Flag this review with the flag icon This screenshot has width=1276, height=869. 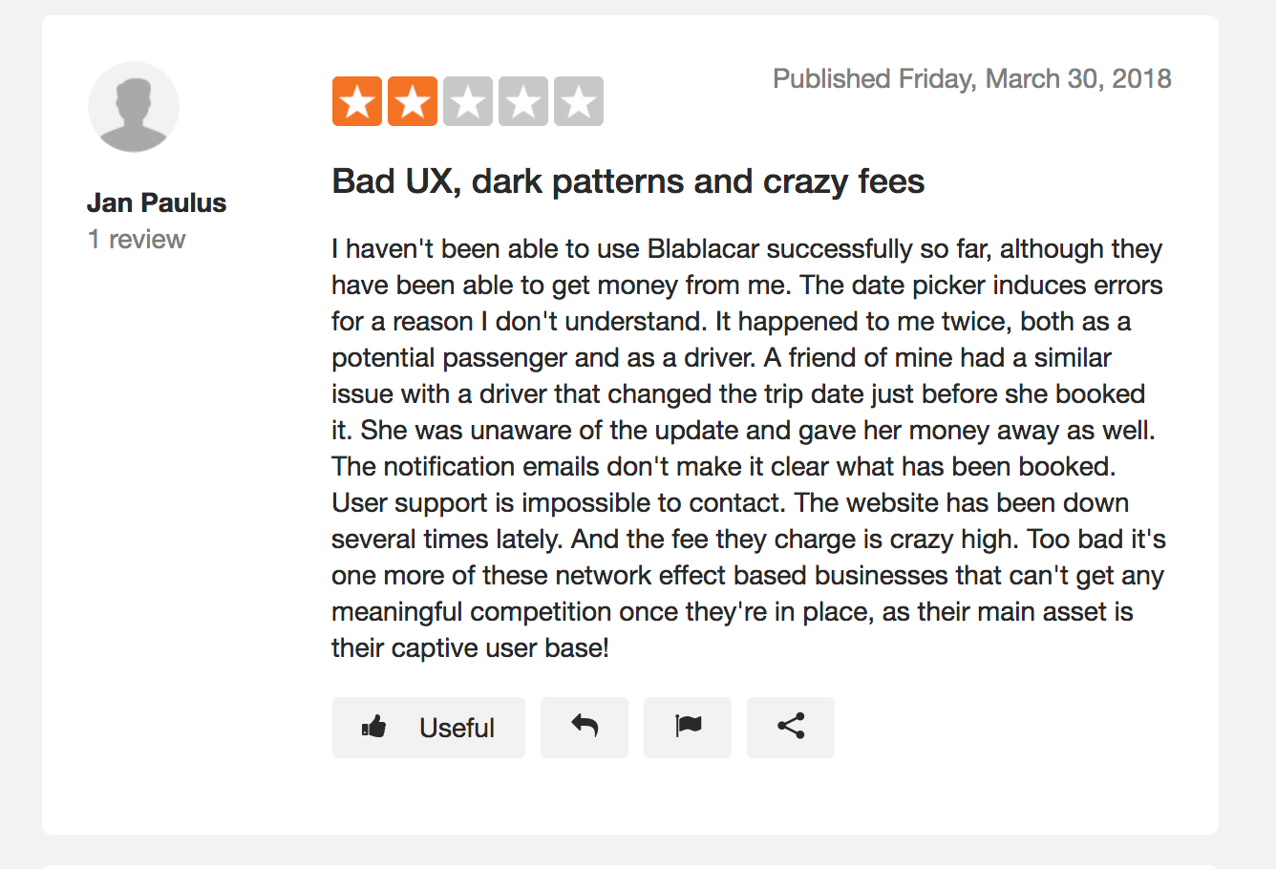point(688,727)
